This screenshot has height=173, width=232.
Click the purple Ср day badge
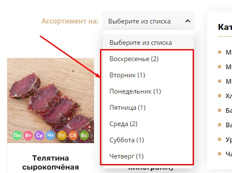(39, 135)
